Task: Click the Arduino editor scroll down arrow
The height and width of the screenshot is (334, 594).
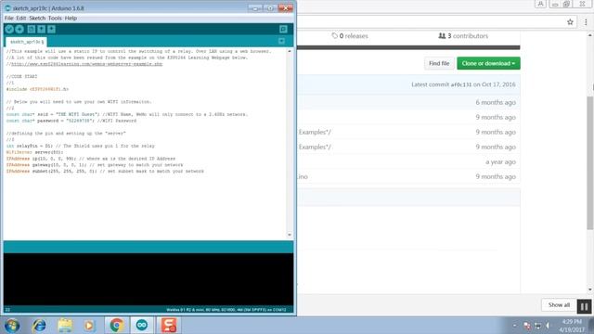Action: [290, 235]
